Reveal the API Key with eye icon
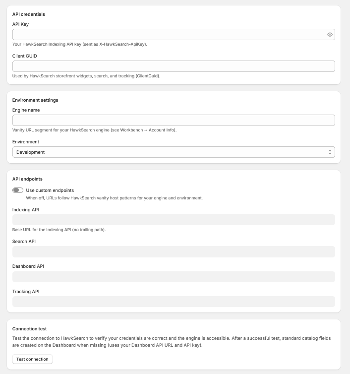350x374 pixels. pos(330,35)
